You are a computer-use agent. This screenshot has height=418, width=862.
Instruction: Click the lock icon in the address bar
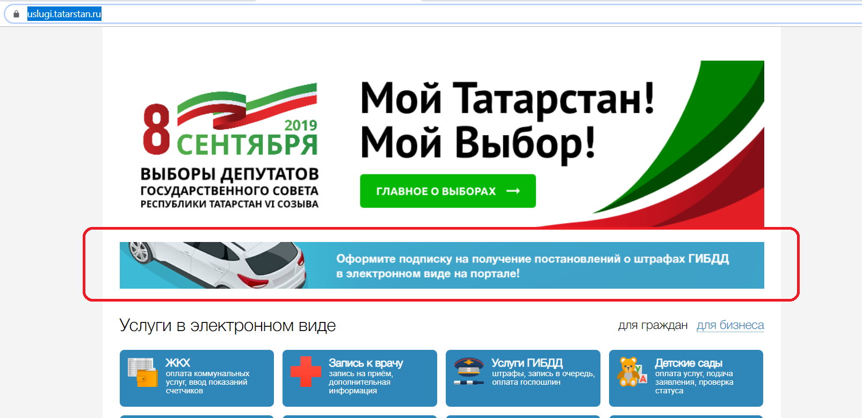point(16,14)
